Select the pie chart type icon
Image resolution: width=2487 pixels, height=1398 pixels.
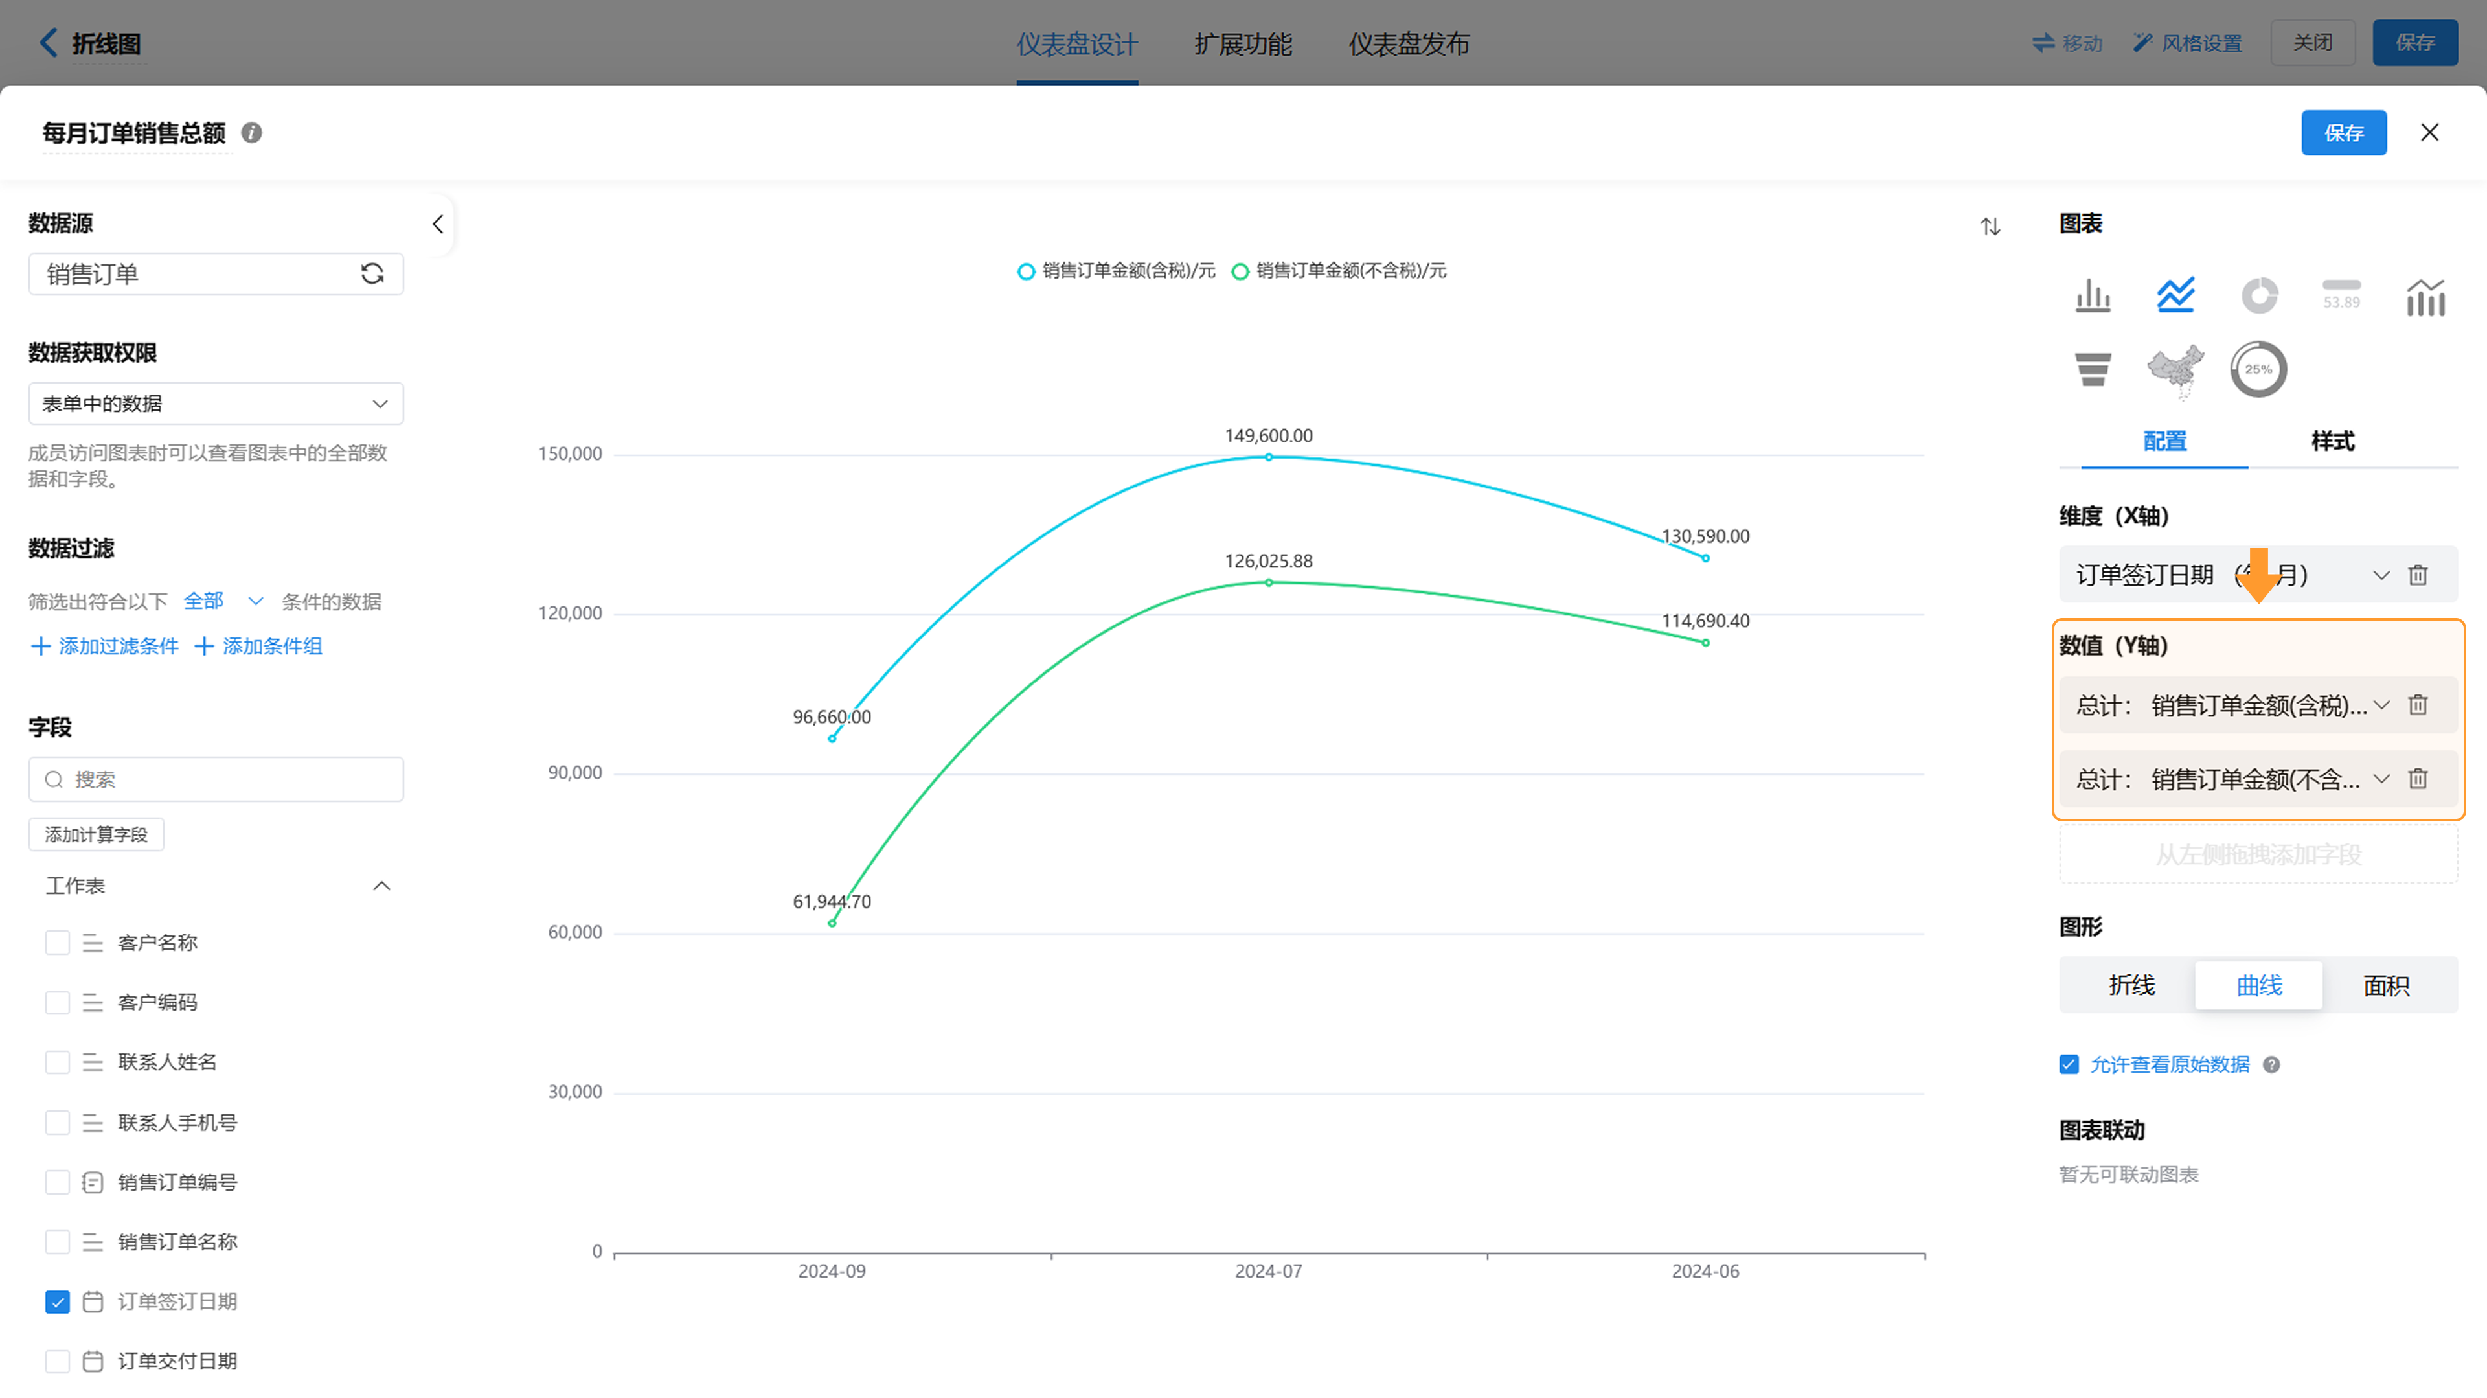(x=2258, y=295)
